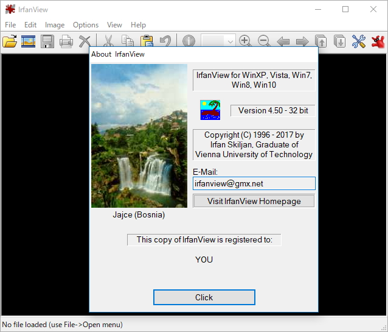The image size is (388, 332).
Task: Click the "Jajce (Bosnia)" caption
Action: (x=139, y=214)
